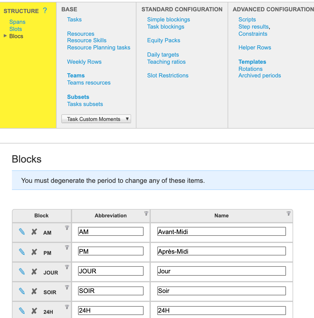The image size is (314, 318).
Task: Click the pencil edit icon for AM block
Action: click(x=22, y=232)
